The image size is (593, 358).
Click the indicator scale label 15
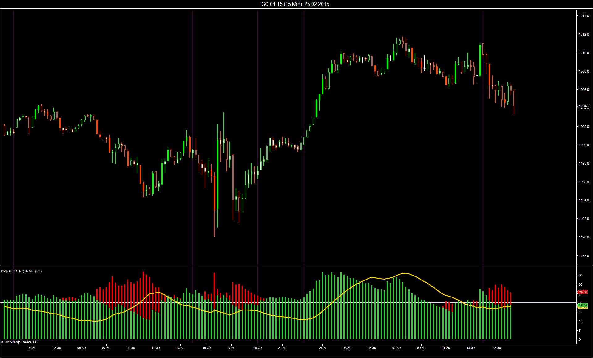click(x=581, y=312)
